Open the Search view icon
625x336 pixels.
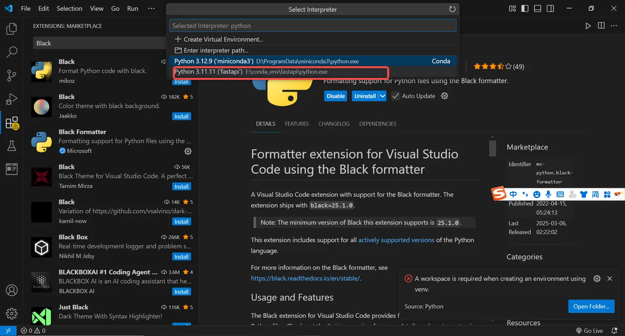pos(11,52)
